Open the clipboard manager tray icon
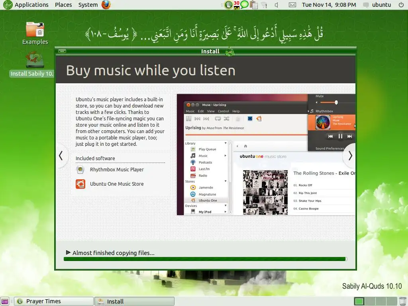Screen dimensions: 408x306 (x=254, y=5)
